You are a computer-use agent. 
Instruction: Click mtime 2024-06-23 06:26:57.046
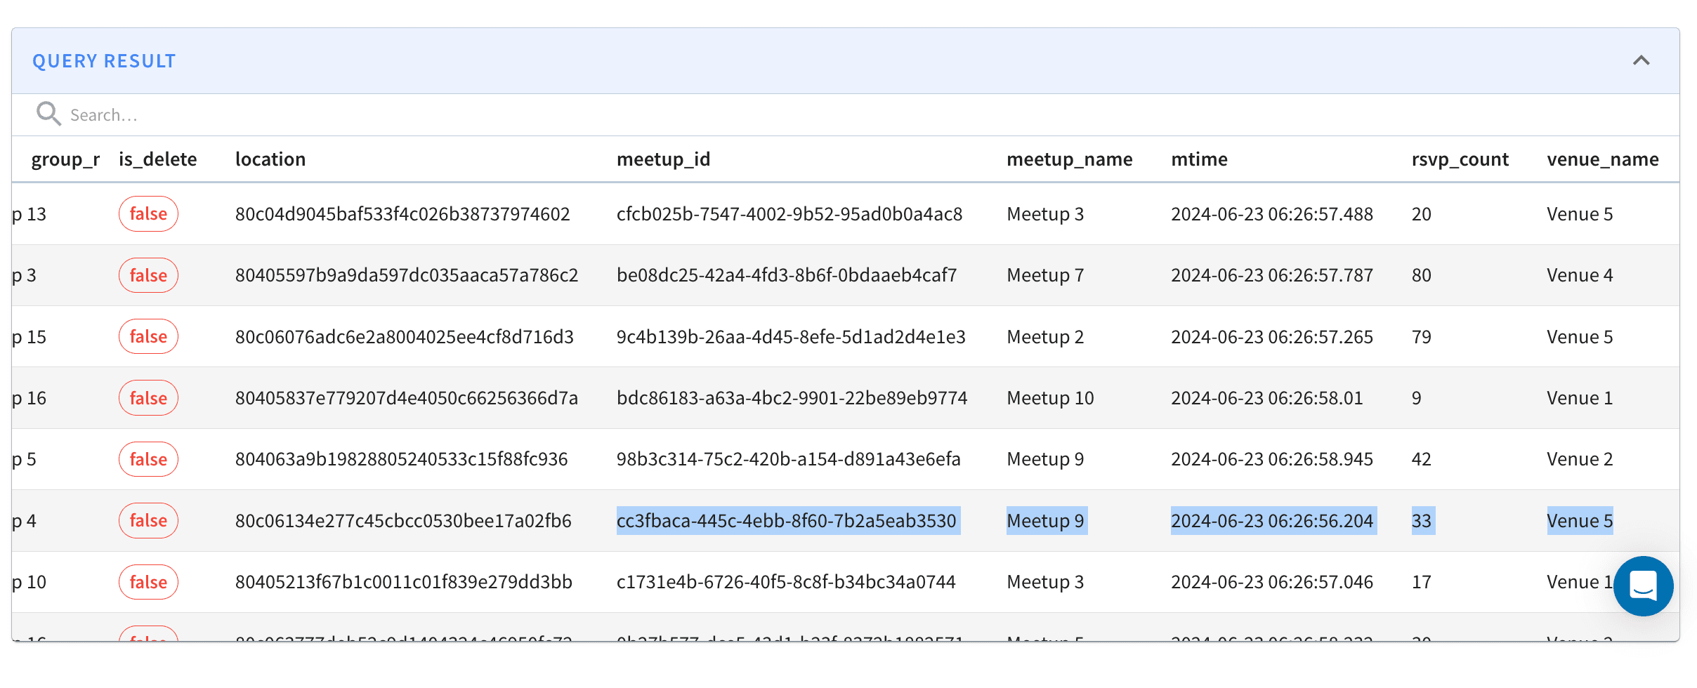pyautogui.click(x=1272, y=582)
